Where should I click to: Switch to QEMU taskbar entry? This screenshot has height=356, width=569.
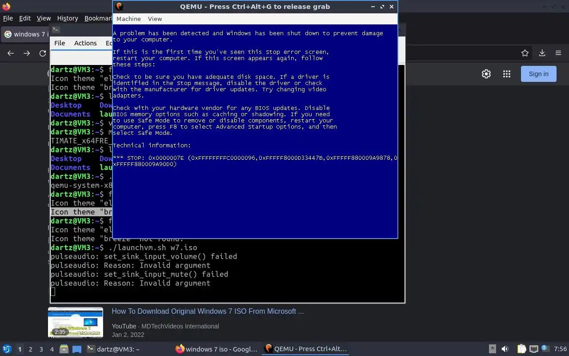click(306, 349)
